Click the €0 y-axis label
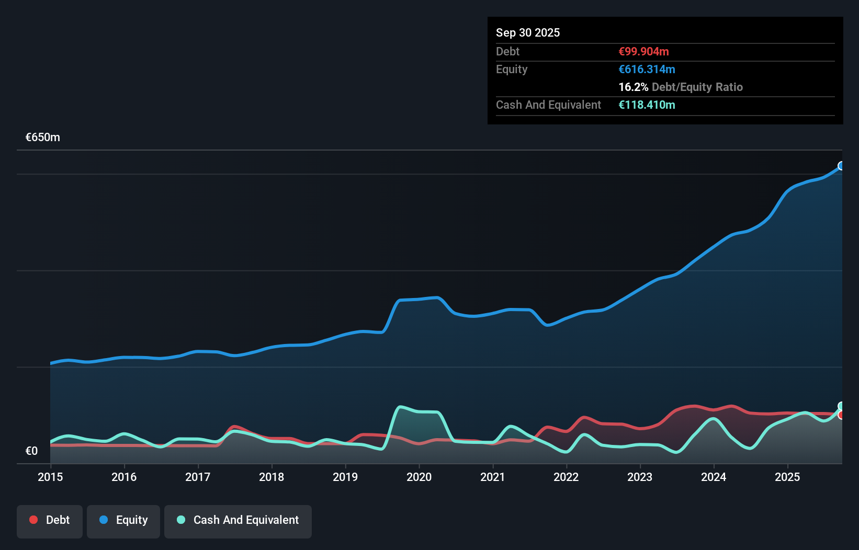Image resolution: width=859 pixels, height=550 pixels. [x=31, y=451]
